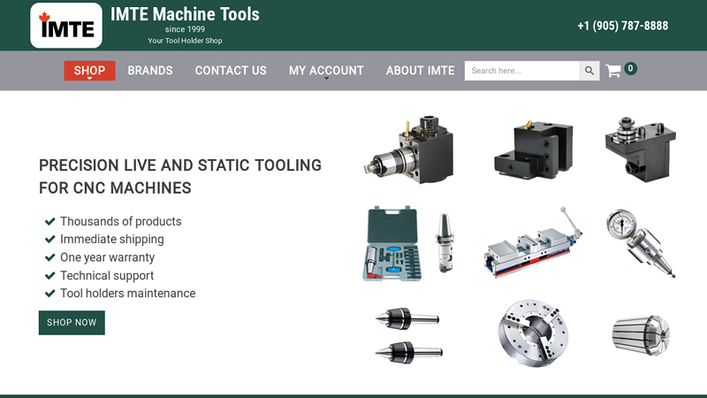This screenshot has height=398, width=707.
Task: Click the magnifier search button
Action: 589,71
